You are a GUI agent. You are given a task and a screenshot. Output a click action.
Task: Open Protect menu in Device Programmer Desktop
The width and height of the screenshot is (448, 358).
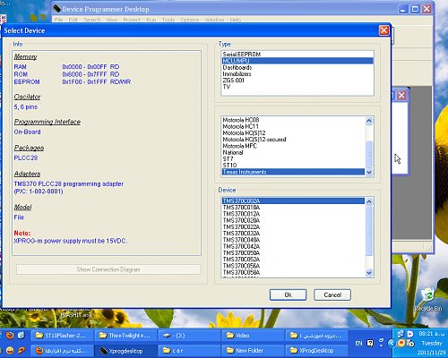click(x=132, y=20)
